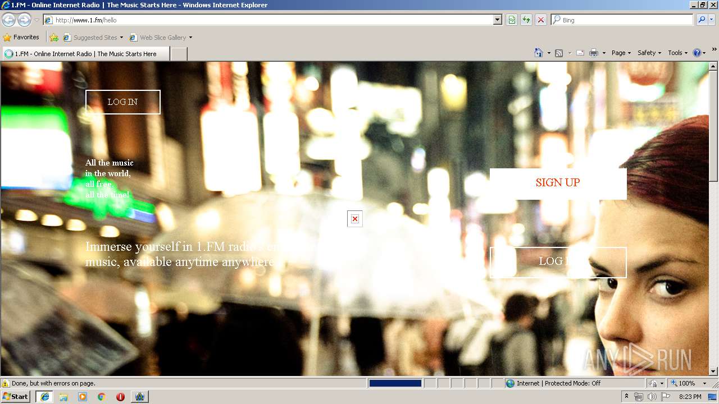Expand the zoom level dropdown arrow
Image resolution: width=719 pixels, height=404 pixels.
pos(704,383)
